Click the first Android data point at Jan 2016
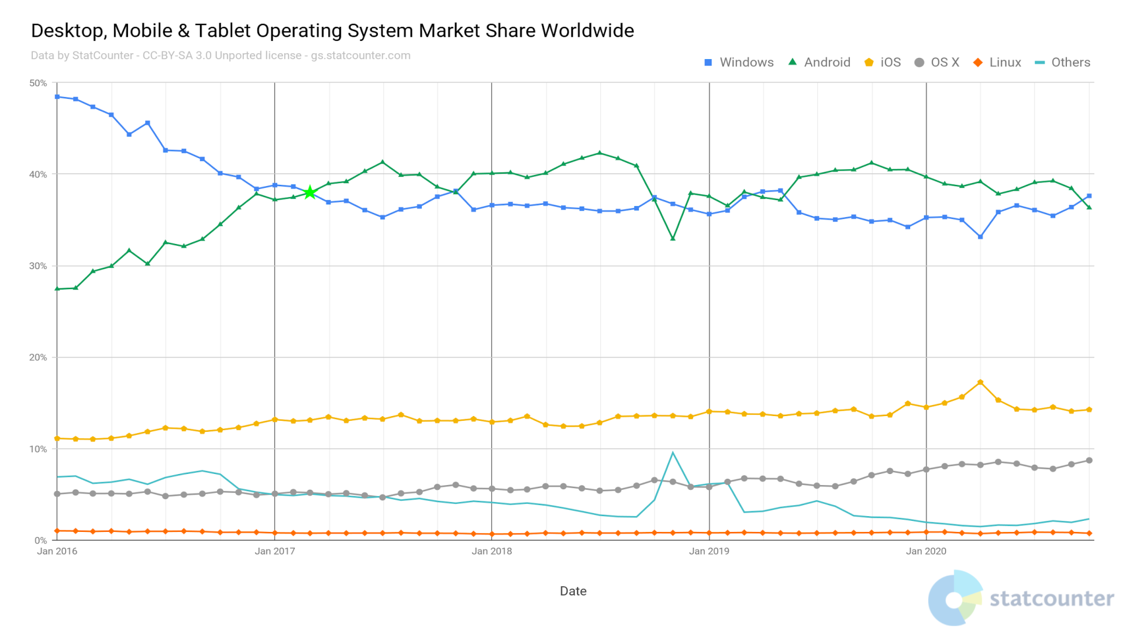This screenshot has width=1123, height=632. pos(57,288)
